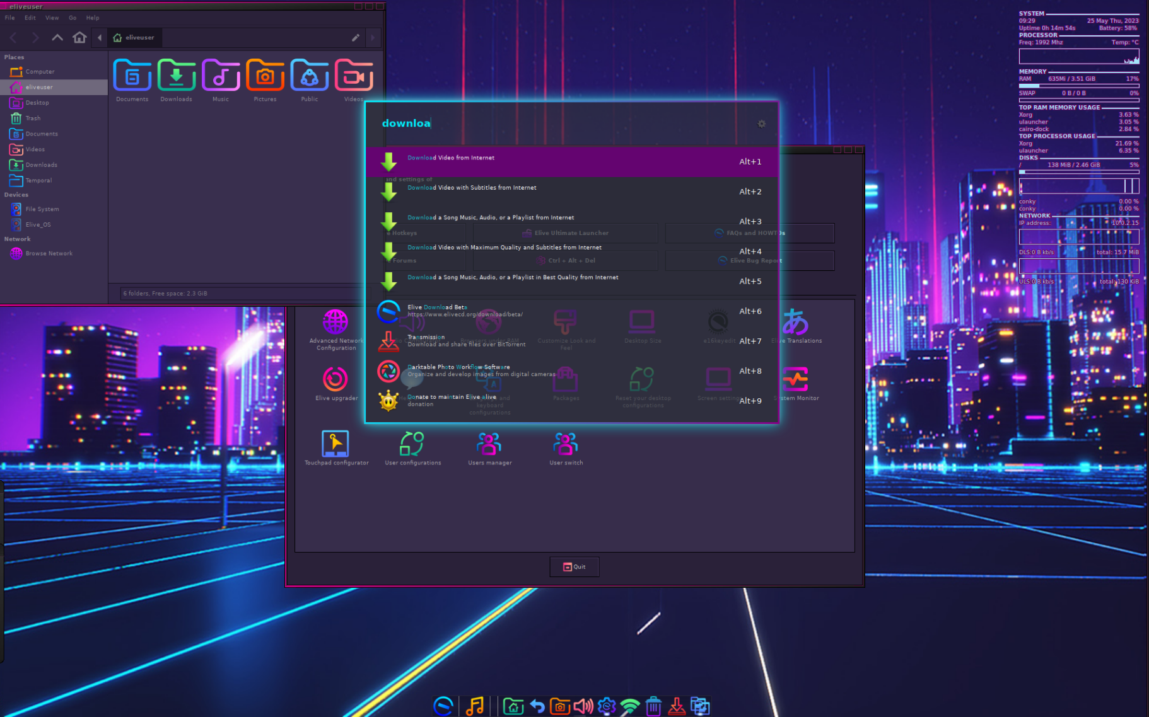Viewport: 1149px width, 717px height.
Task: Open Go menu in file manager
Action: pyautogui.click(x=73, y=18)
